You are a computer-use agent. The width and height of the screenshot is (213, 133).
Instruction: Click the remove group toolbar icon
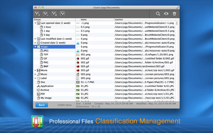[46, 14]
